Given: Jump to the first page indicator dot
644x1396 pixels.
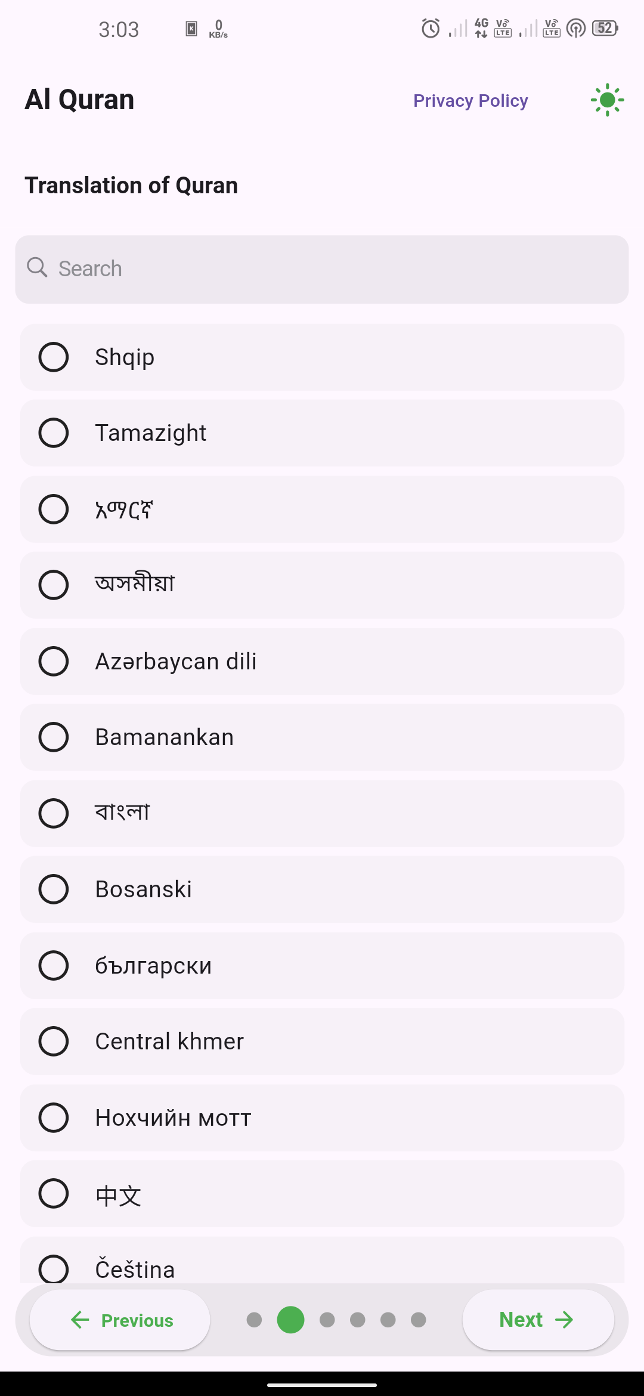Looking at the screenshot, I should [x=254, y=1320].
